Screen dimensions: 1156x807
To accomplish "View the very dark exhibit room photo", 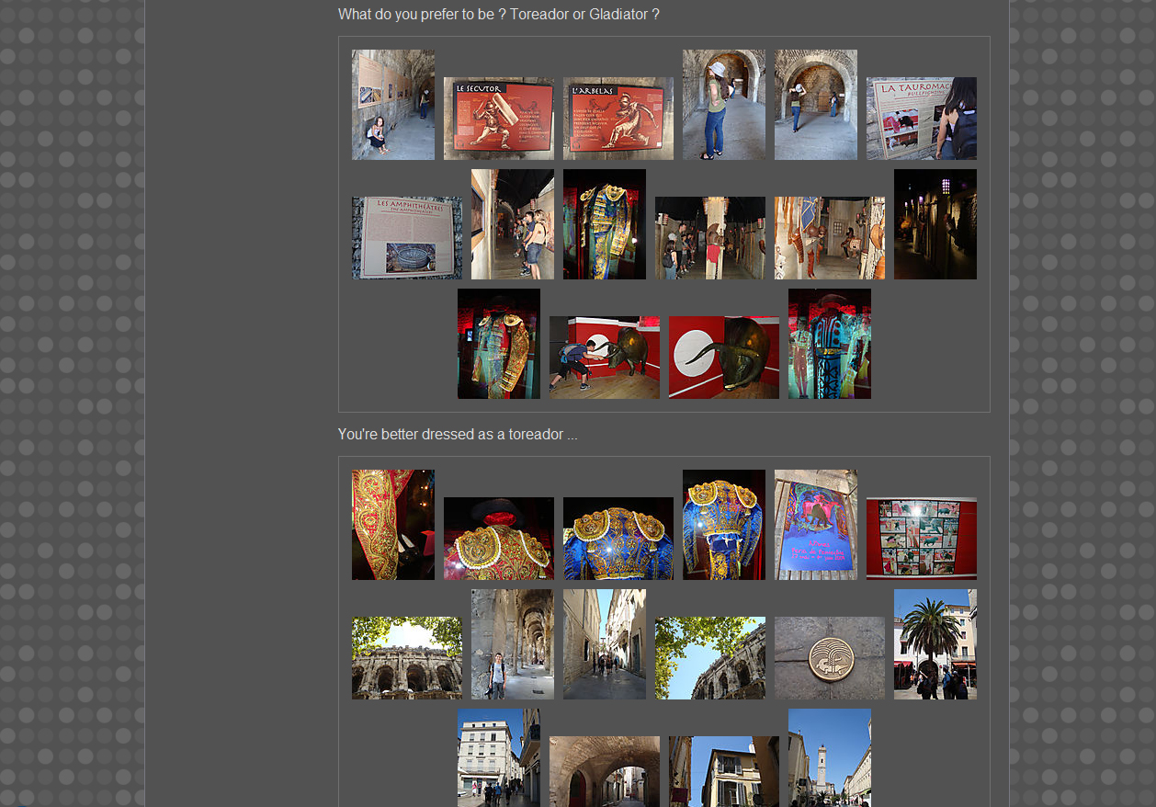I will tap(935, 224).
